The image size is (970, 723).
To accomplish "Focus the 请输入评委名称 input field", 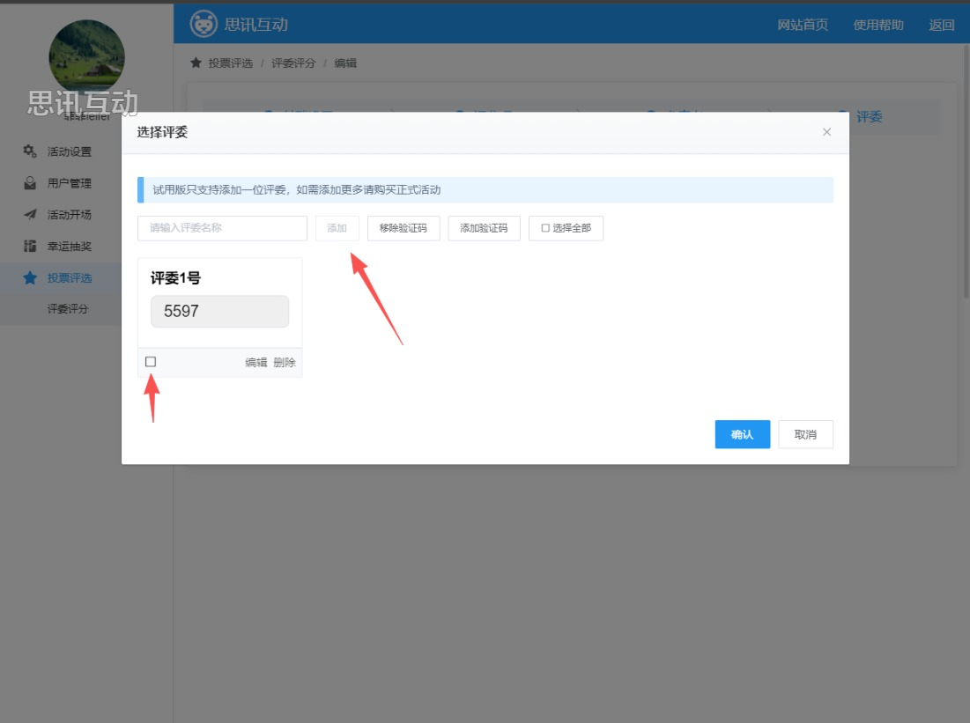I will click(222, 228).
